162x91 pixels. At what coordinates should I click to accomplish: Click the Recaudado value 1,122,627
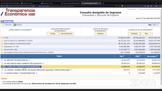156,73
